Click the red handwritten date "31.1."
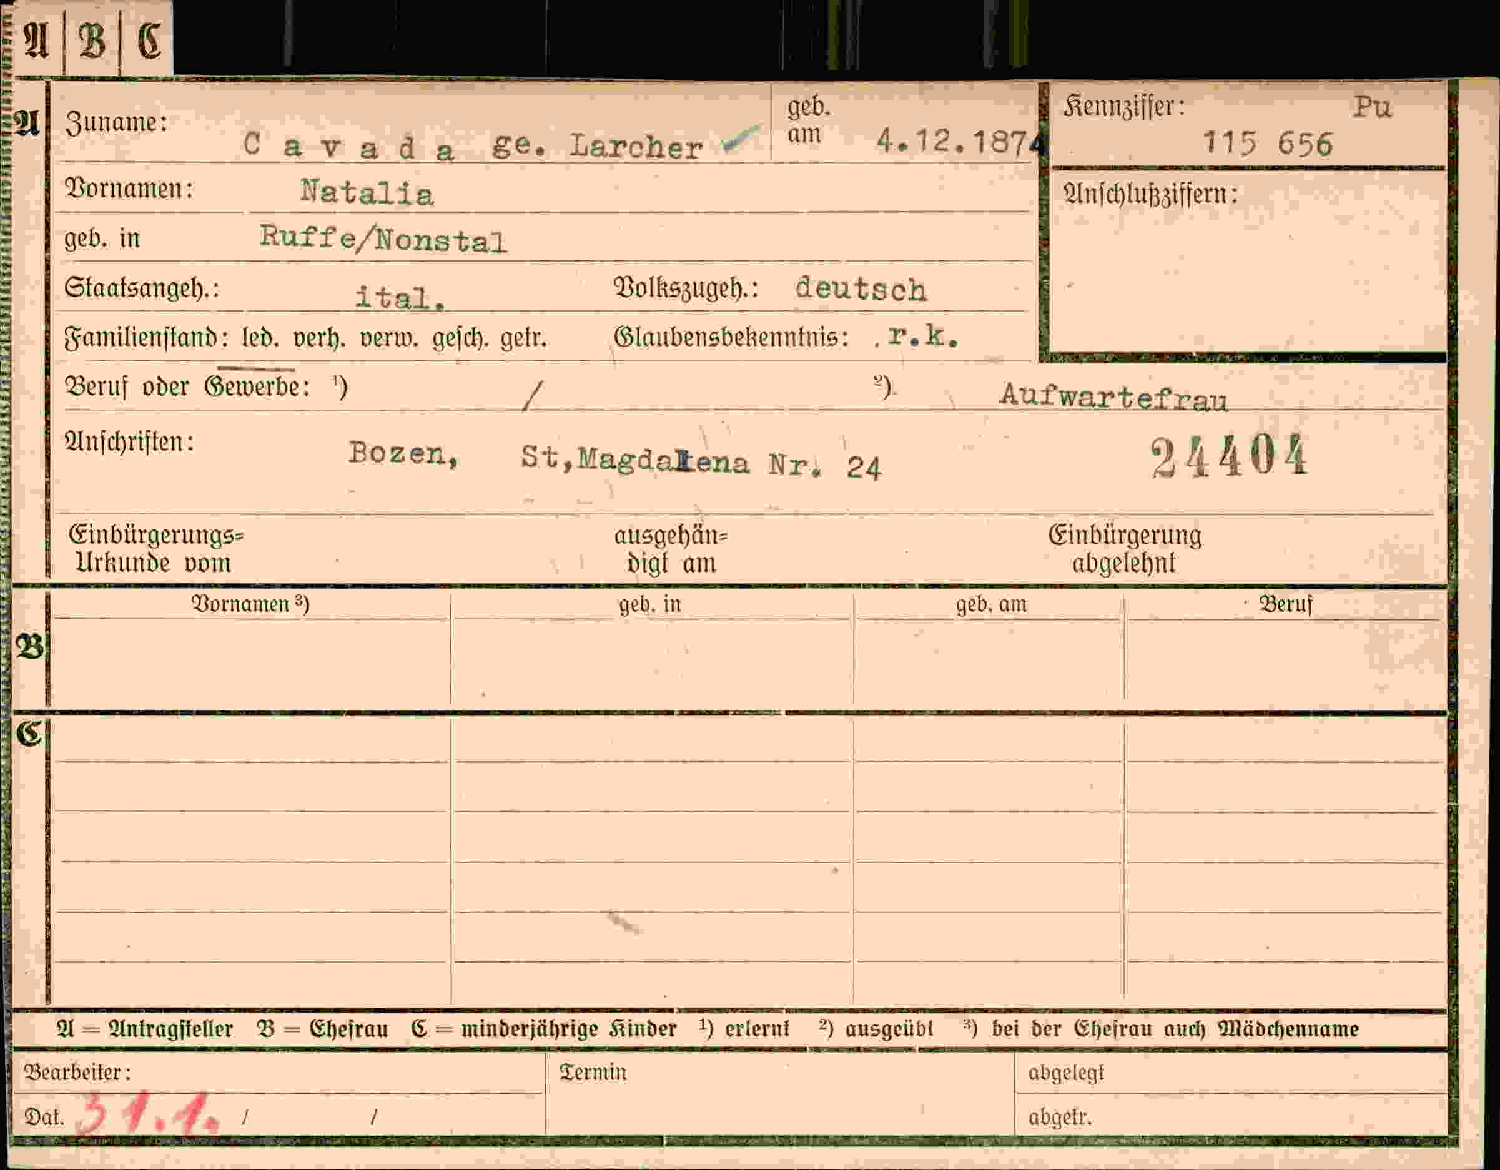This screenshot has height=1170, width=1500. pyautogui.click(x=146, y=1113)
